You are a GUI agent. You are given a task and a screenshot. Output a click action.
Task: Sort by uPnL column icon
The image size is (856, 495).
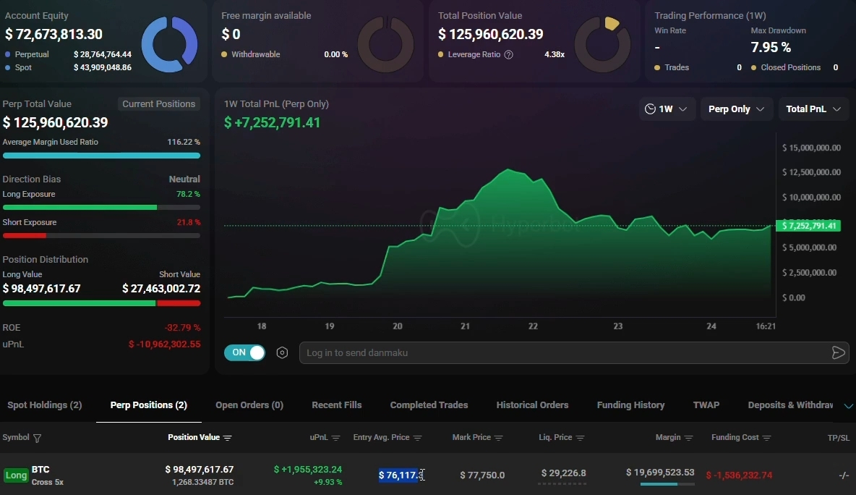335,438
